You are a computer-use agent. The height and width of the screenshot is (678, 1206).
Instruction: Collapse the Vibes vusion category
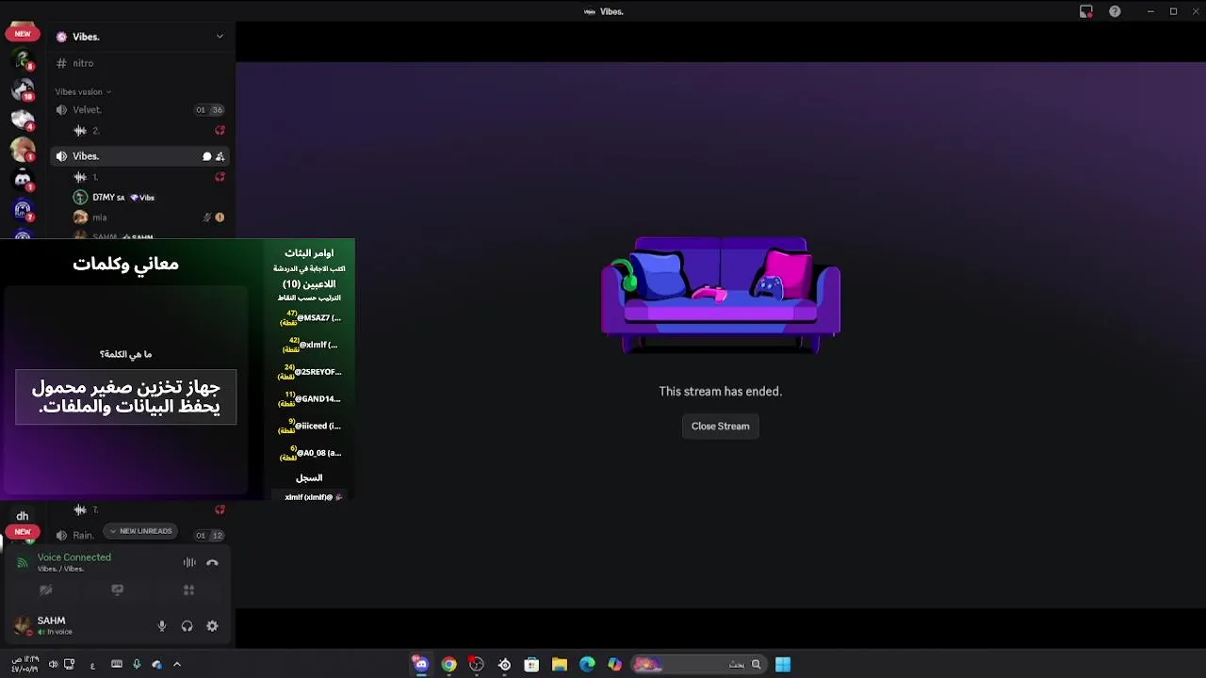(83, 92)
